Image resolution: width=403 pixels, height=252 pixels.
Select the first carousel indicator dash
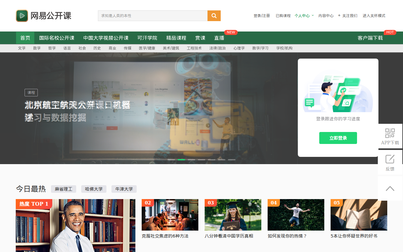[171, 160]
